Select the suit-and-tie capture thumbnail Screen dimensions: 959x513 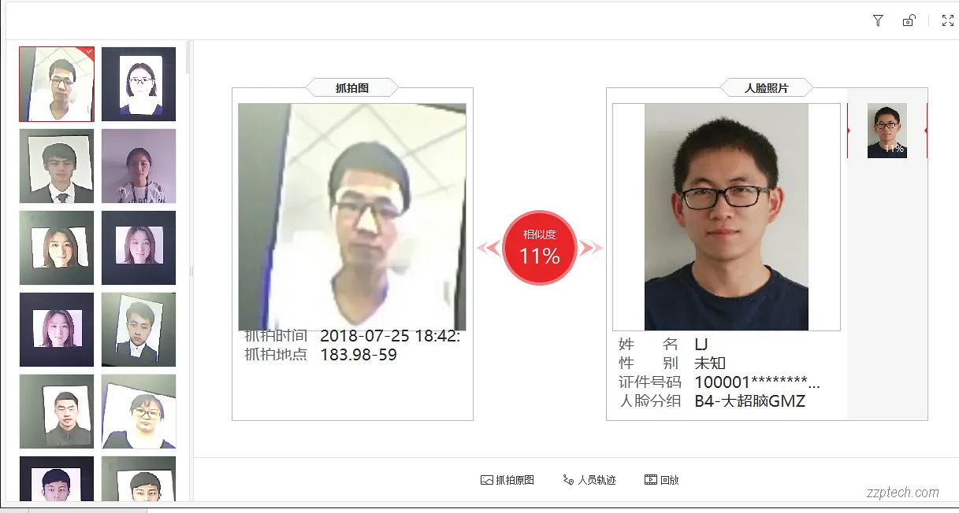click(57, 166)
